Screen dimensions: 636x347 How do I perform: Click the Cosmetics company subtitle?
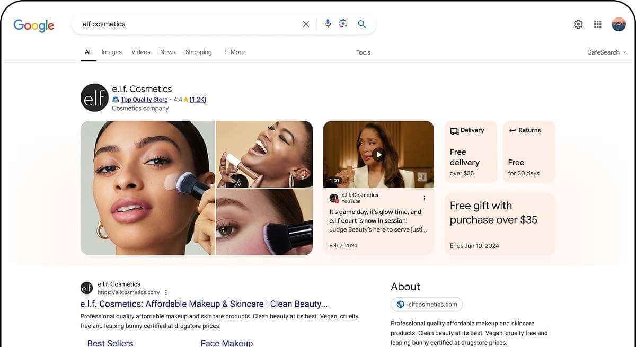pos(140,109)
